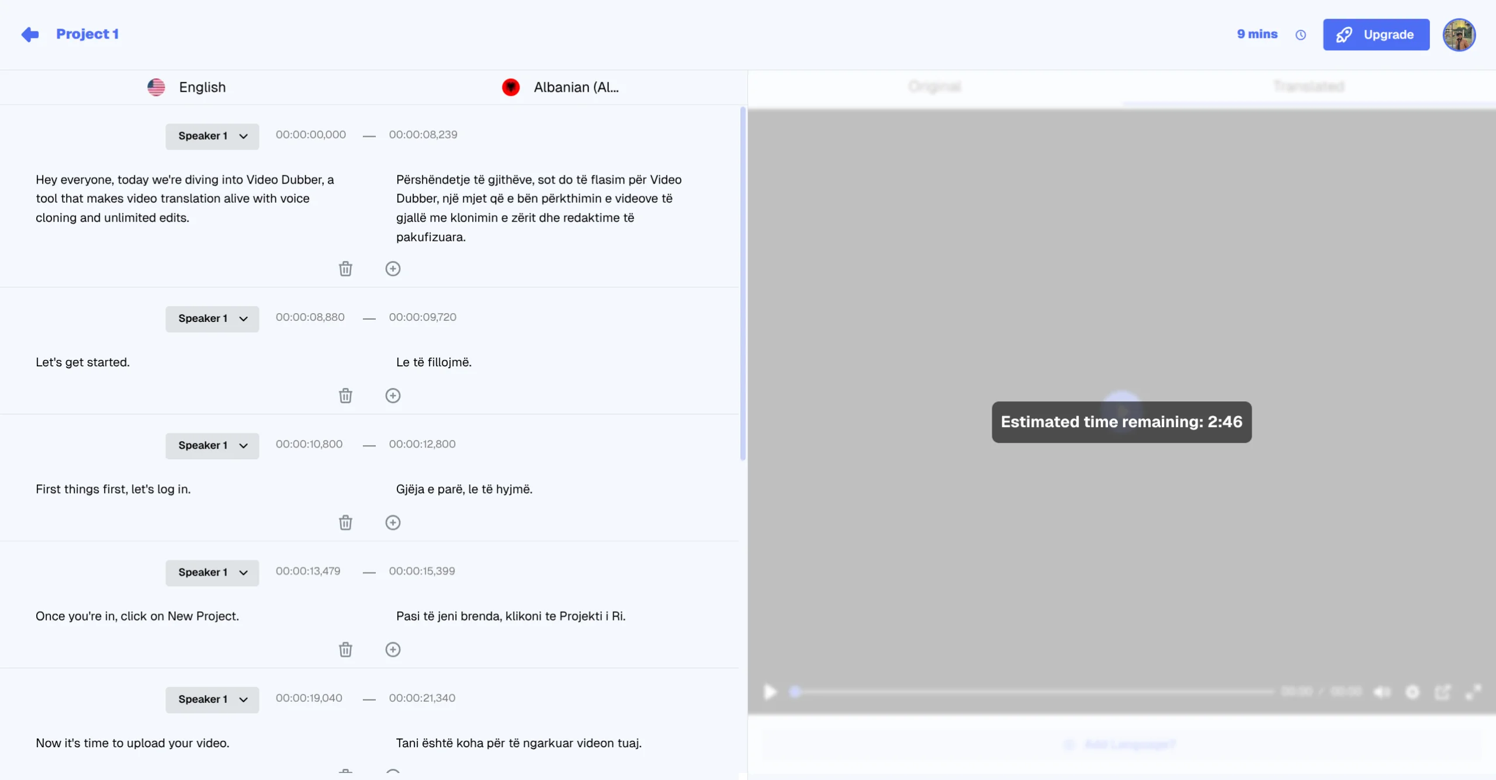Add a segment after 'First things first' line
Viewport: 1496px width, 780px height.
click(x=393, y=523)
